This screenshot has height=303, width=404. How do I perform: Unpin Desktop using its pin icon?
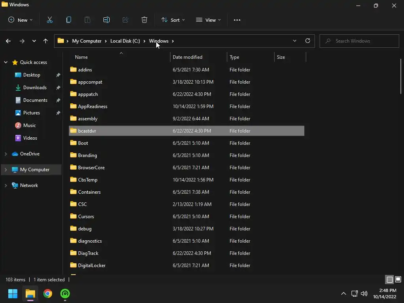click(58, 75)
